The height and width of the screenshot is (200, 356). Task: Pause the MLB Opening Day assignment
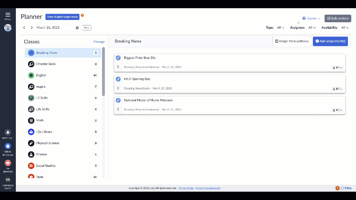coord(118,88)
